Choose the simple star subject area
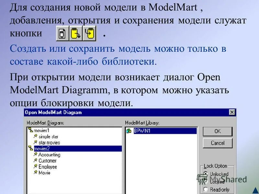 48,136
